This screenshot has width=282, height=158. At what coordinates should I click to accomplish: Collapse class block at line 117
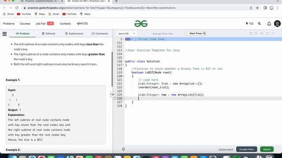(x=123, y=65)
